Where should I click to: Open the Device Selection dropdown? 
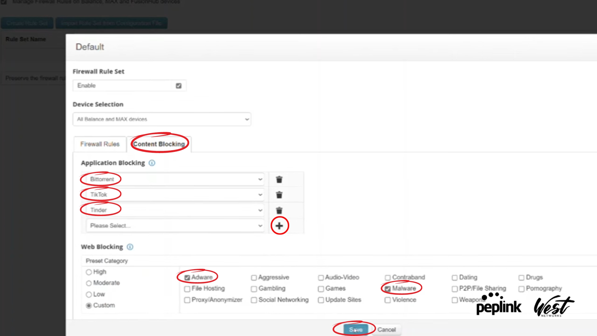pos(162,119)
